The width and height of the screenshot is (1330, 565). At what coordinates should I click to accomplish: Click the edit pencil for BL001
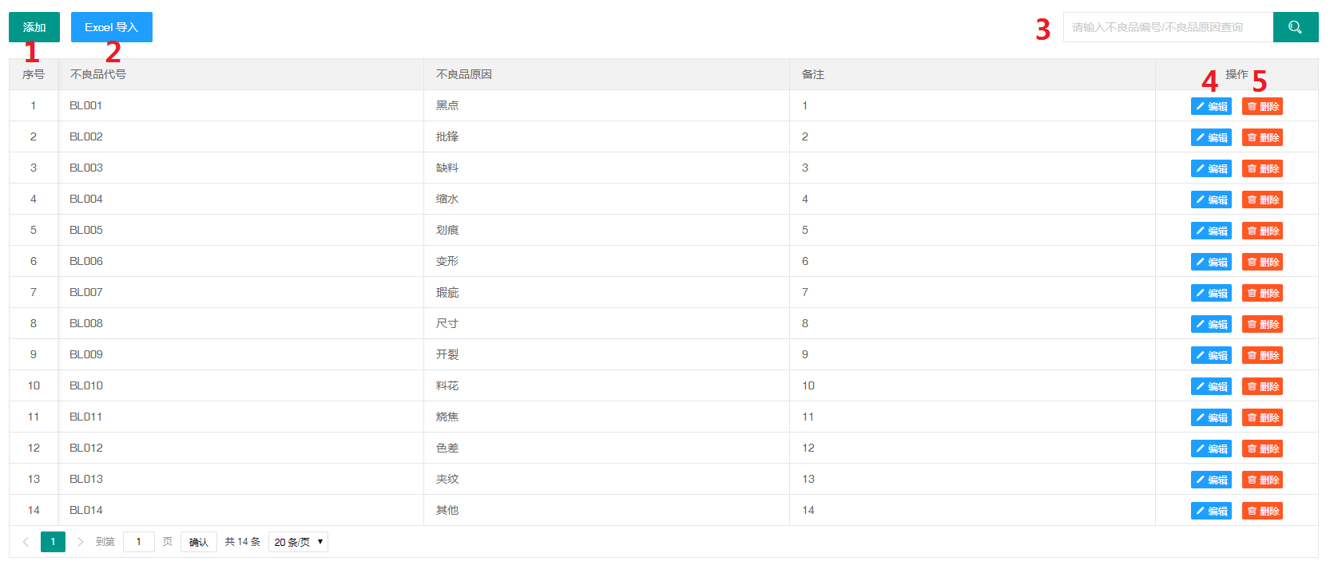coord(1201,106)
